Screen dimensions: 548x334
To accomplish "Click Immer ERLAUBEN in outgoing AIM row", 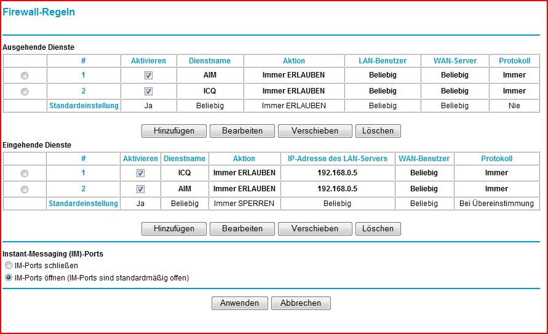I will [x=293, y=75].
